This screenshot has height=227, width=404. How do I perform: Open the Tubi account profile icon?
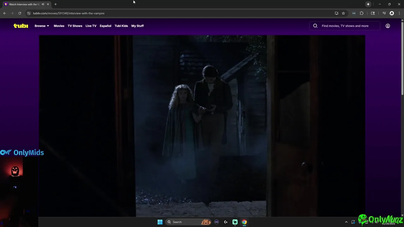click(388, 26)
